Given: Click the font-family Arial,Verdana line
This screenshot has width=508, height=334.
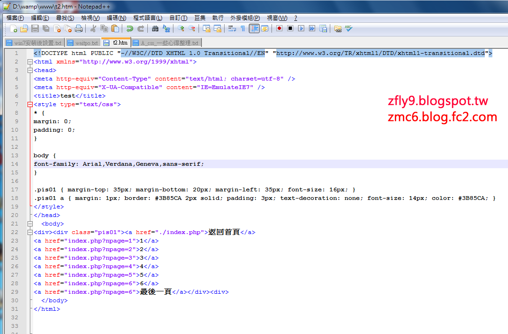Looking at the screenshot, I should pos(118,164).
